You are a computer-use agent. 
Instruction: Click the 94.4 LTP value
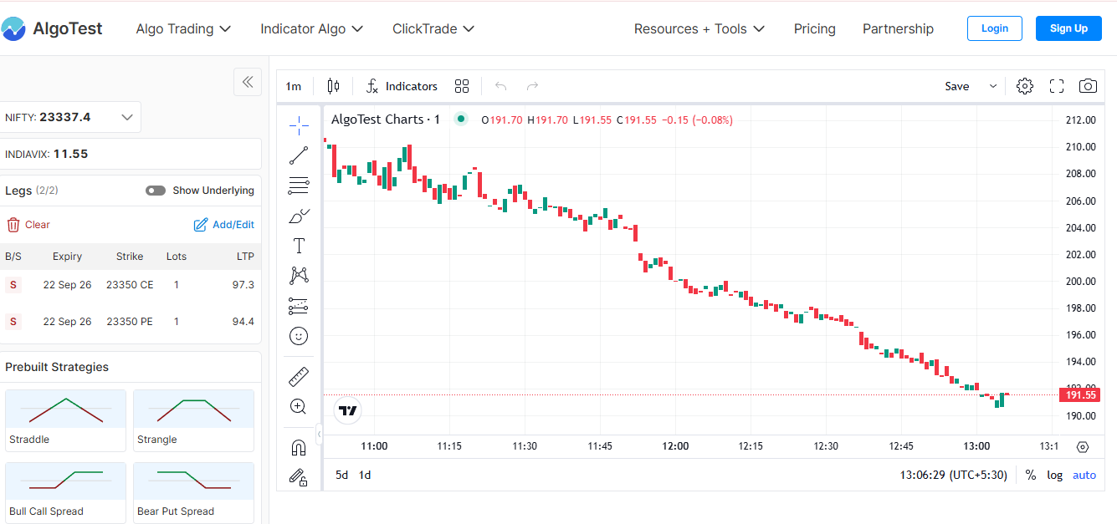pyautogui.click(x=243, y=322)
